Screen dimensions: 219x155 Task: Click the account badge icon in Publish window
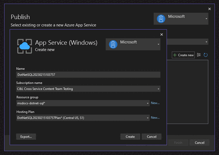[x=161, y=19]
